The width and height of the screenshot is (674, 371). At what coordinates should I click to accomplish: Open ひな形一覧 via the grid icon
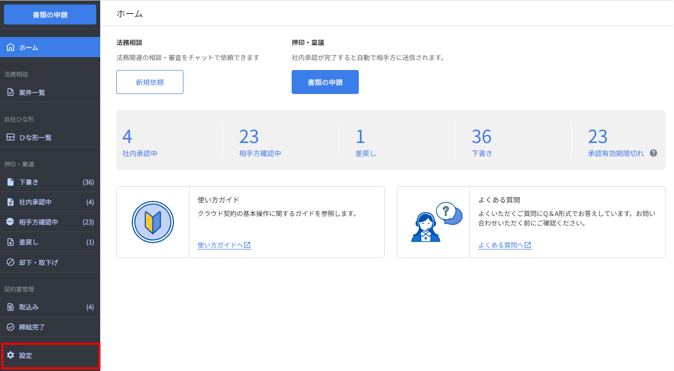[11, 137]
